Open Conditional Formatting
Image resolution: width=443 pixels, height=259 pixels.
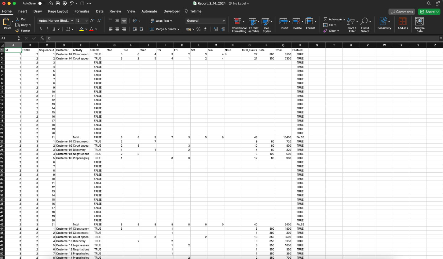point(239,25)
